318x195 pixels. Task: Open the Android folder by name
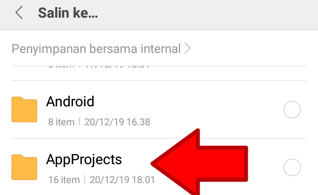(x=70, y=101)
